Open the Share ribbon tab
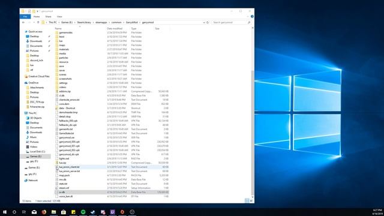The height and width of the screenshot is (216, 384). coord(48,17)
